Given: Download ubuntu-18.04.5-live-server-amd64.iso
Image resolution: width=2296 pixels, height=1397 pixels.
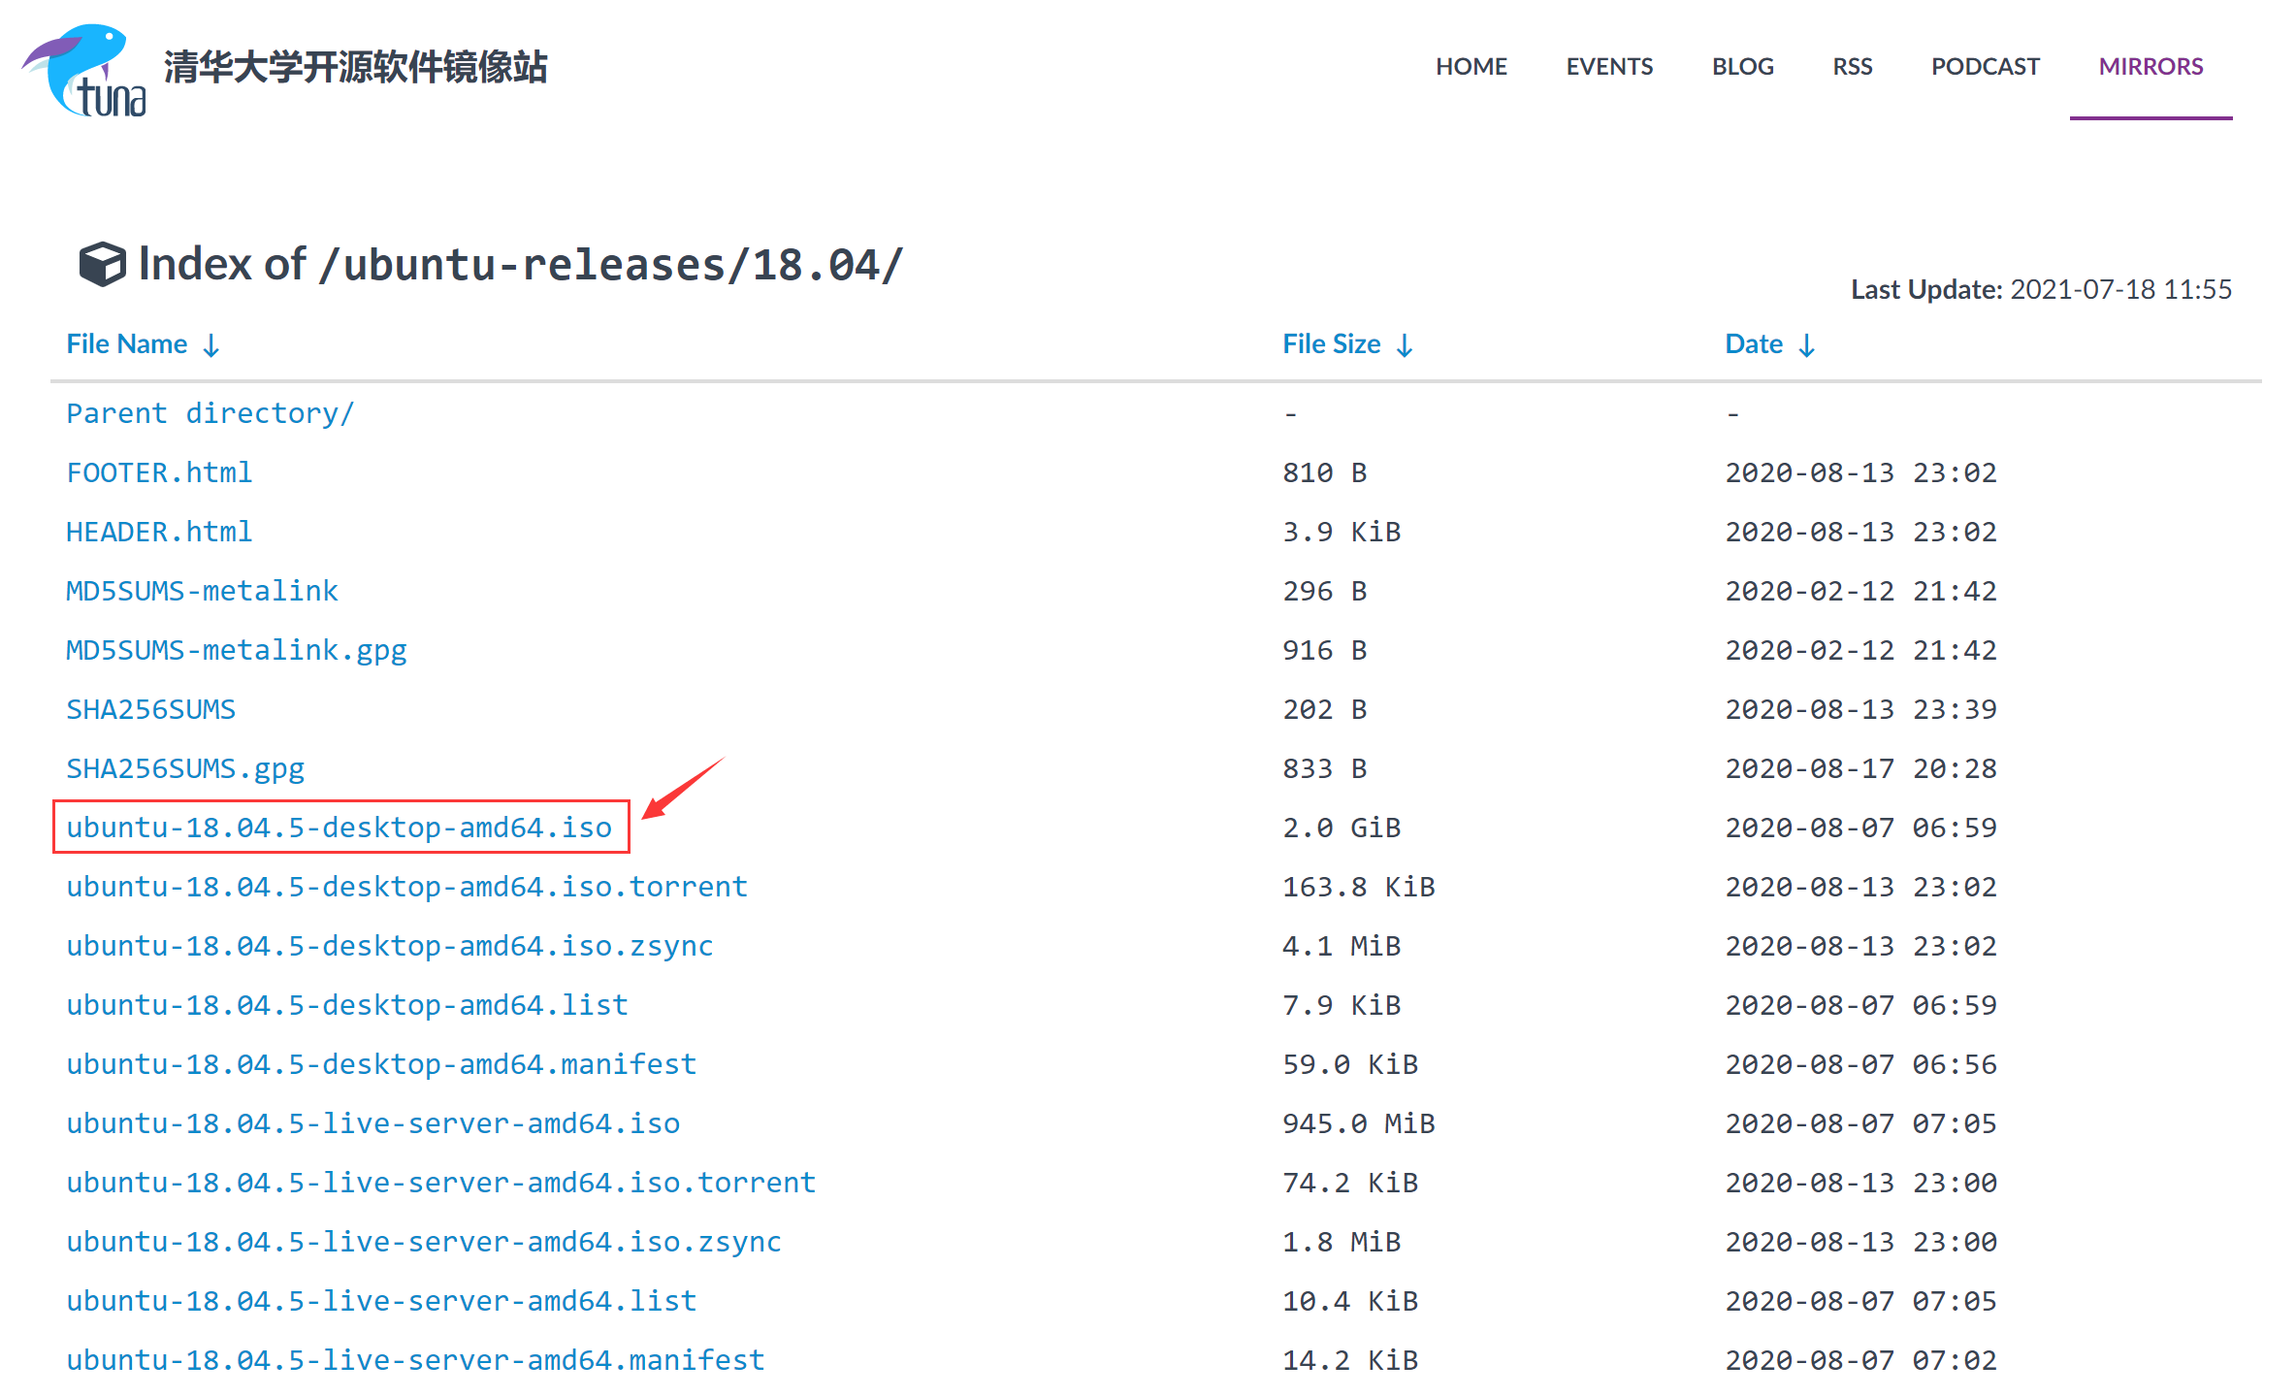Looking at the screenshot, I should tap(373, 1123).
